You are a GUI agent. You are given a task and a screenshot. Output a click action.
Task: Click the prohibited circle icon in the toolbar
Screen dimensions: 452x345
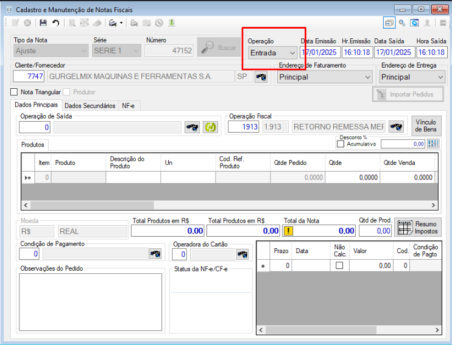159,23
